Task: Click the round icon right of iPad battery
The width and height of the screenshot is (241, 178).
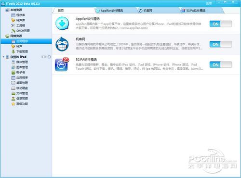Action: pyautogui.click(x=49, y=57)
